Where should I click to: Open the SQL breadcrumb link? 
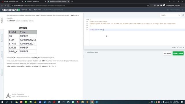click(x=30, y=10)
